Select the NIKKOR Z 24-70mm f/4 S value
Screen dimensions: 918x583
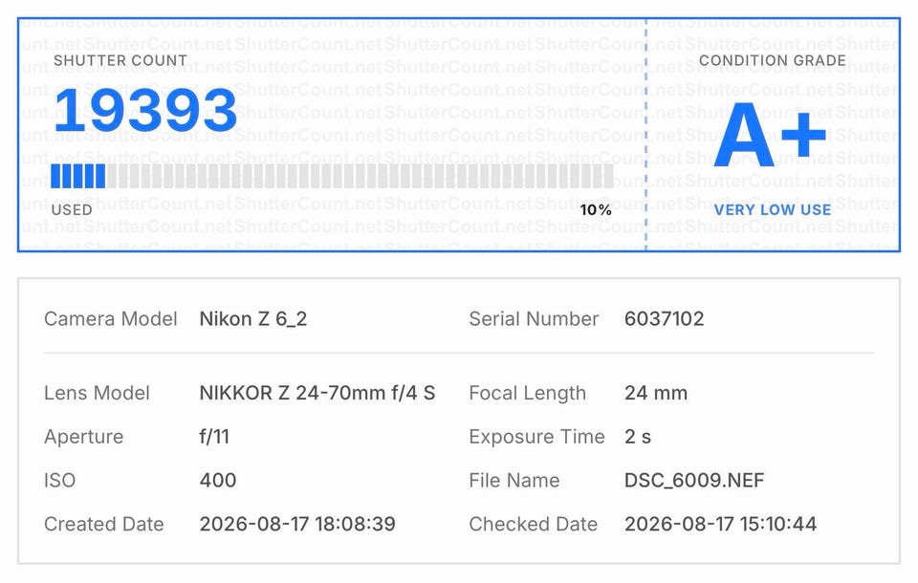tap(317, 393)
